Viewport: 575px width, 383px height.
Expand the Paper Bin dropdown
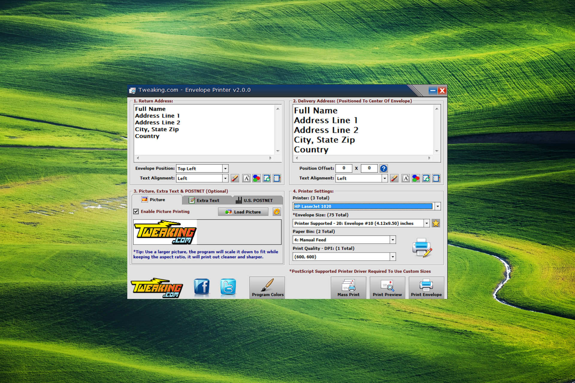click(393, 240)
